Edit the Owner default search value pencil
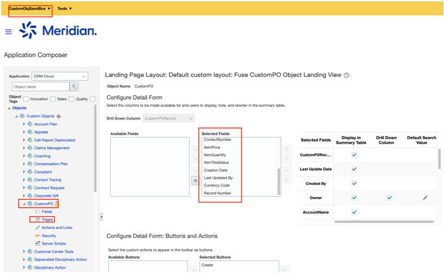This screenshot has width=444, height=275. click(x=425, y=198)
